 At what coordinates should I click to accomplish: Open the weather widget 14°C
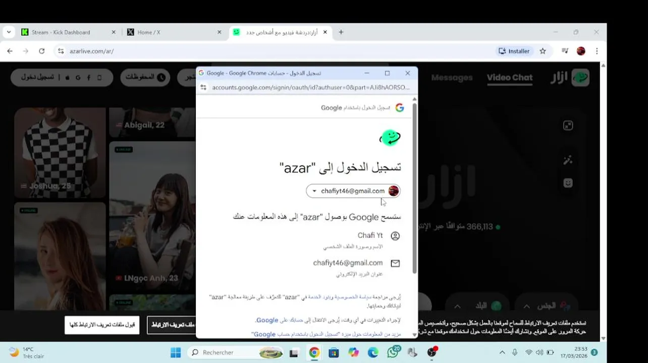27,352
